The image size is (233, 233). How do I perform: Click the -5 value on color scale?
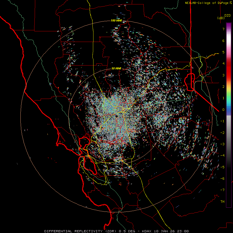coord(222,167)
